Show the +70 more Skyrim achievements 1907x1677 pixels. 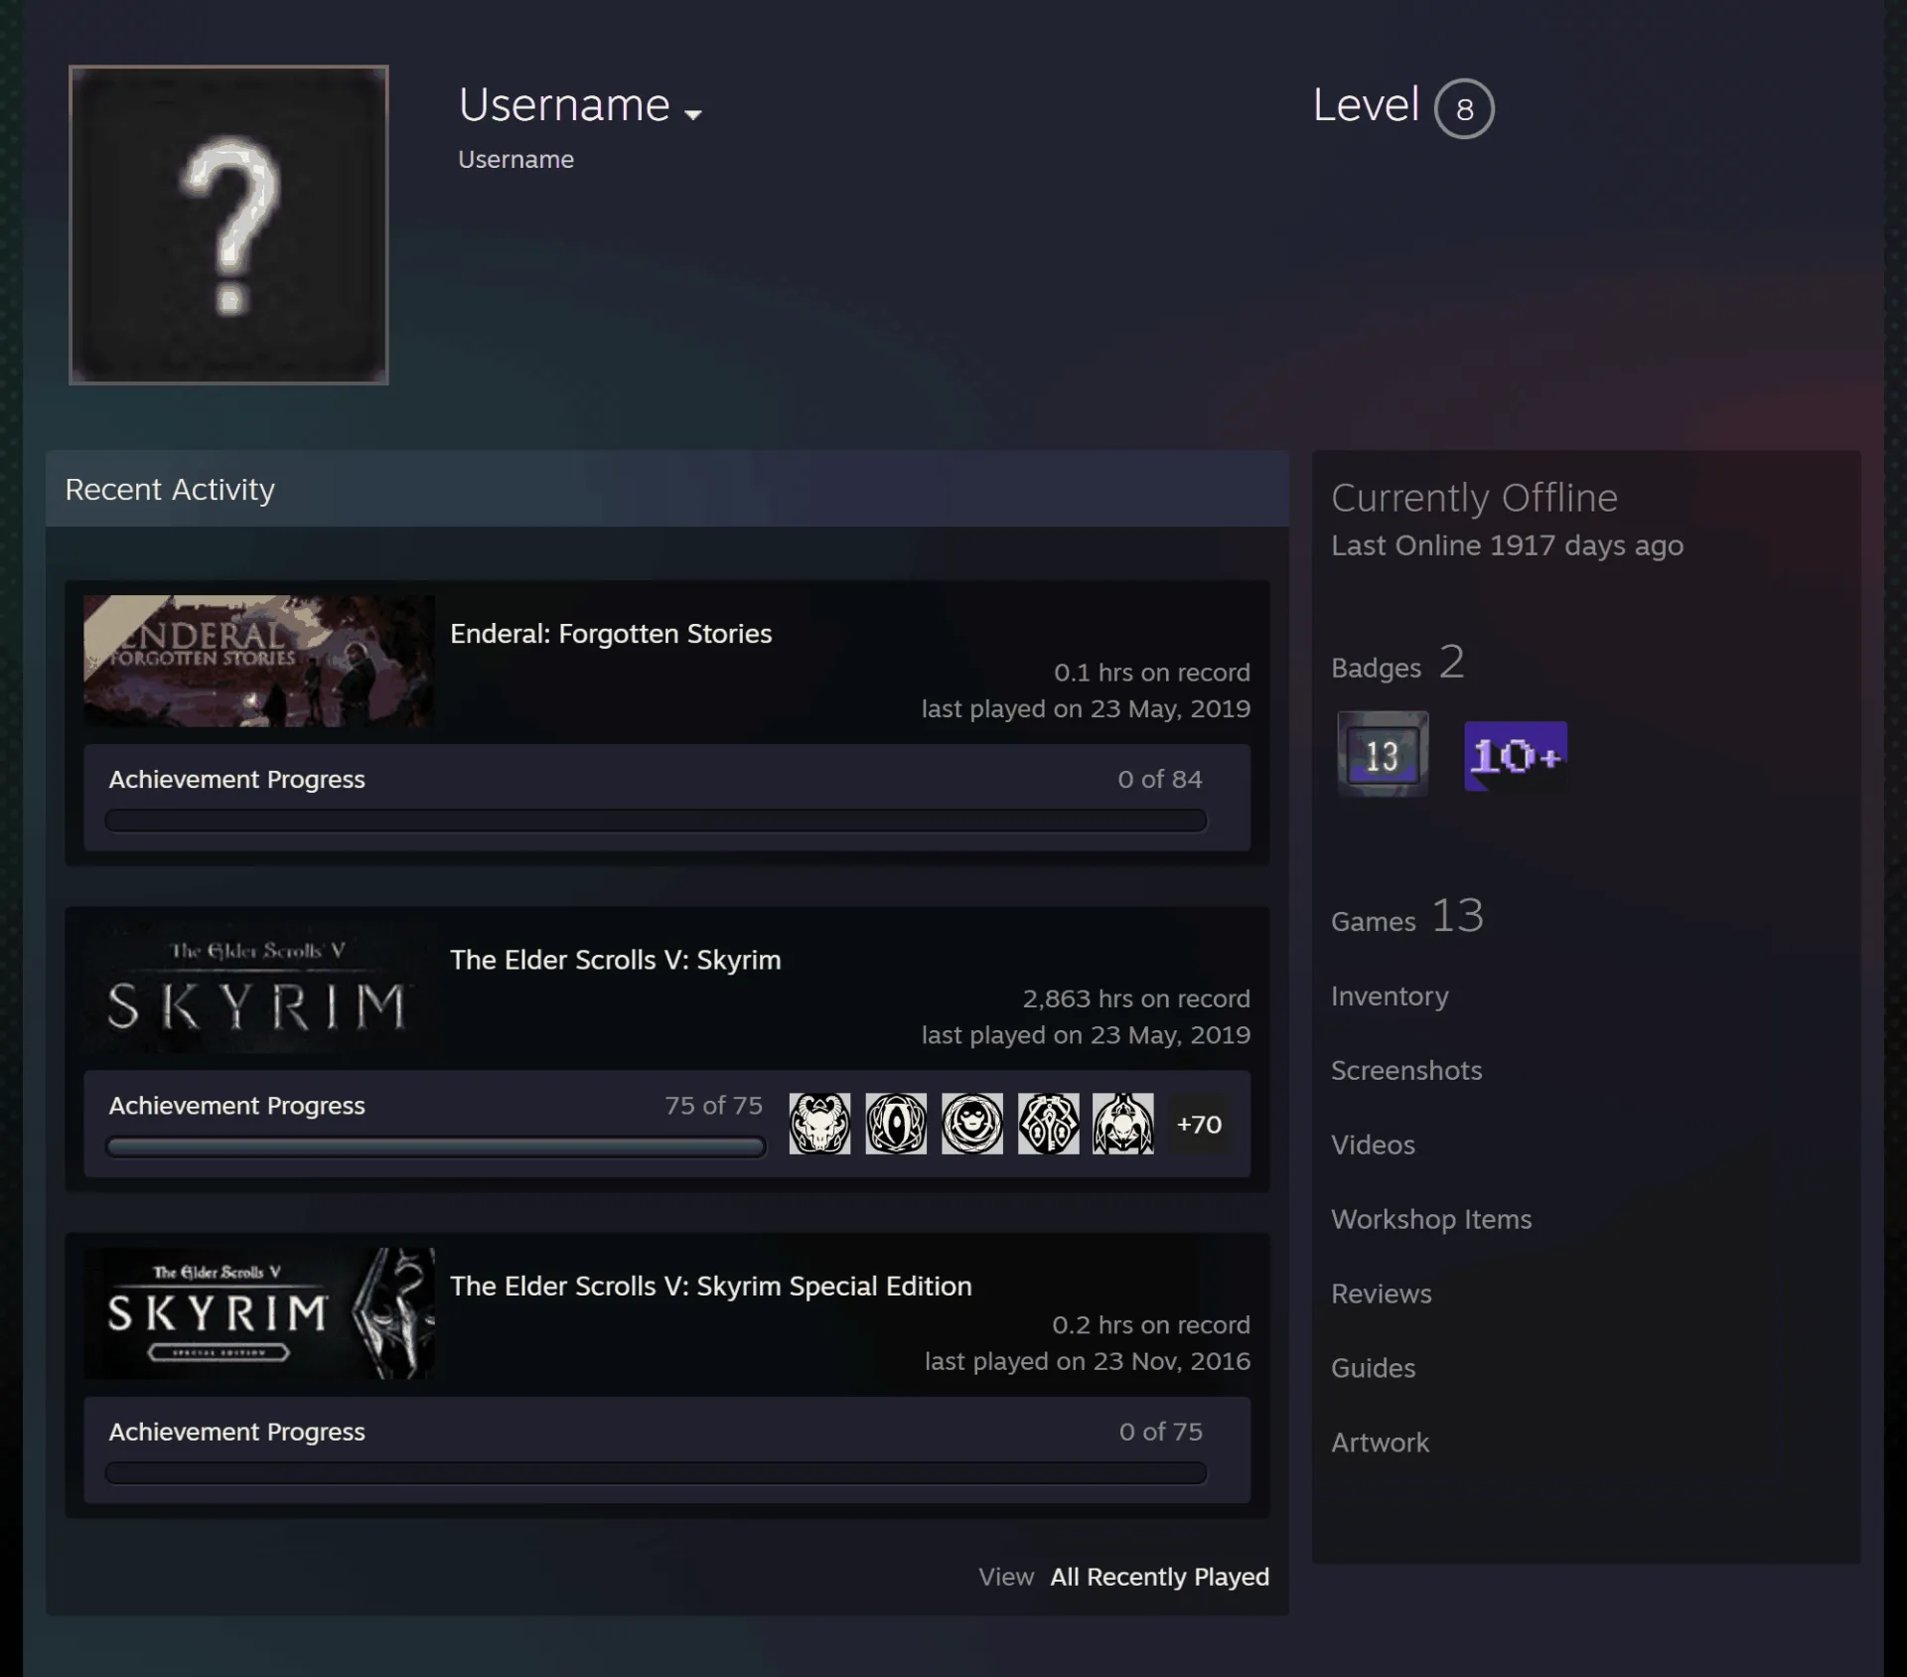click(x=1199, y=1124)
